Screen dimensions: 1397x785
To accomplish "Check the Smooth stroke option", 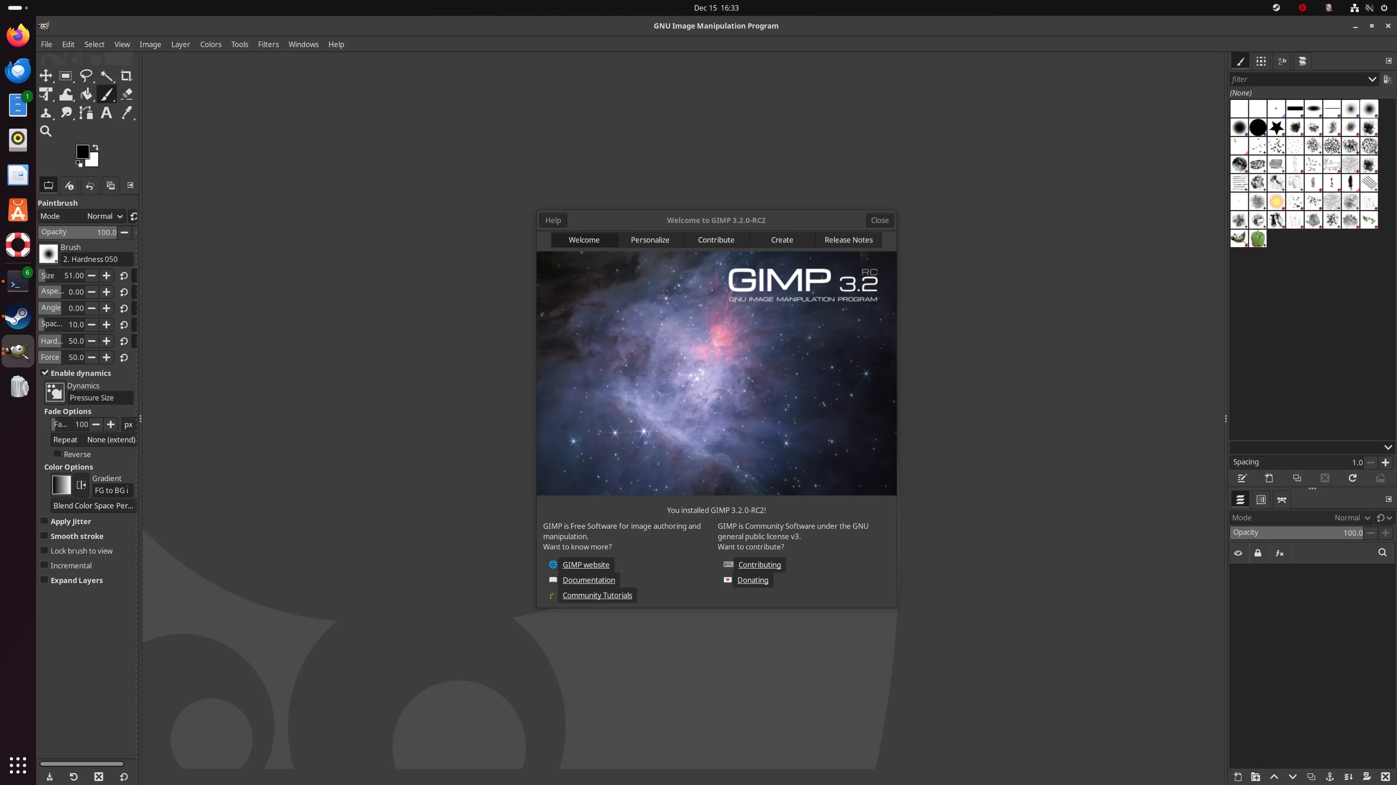I will point(45,536).
